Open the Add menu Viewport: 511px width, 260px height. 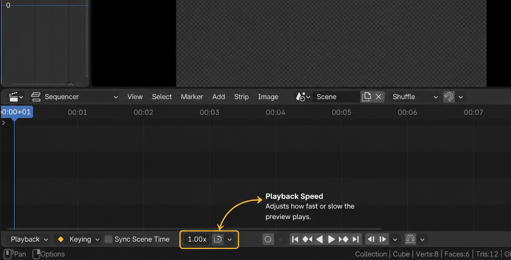(218, 97)
